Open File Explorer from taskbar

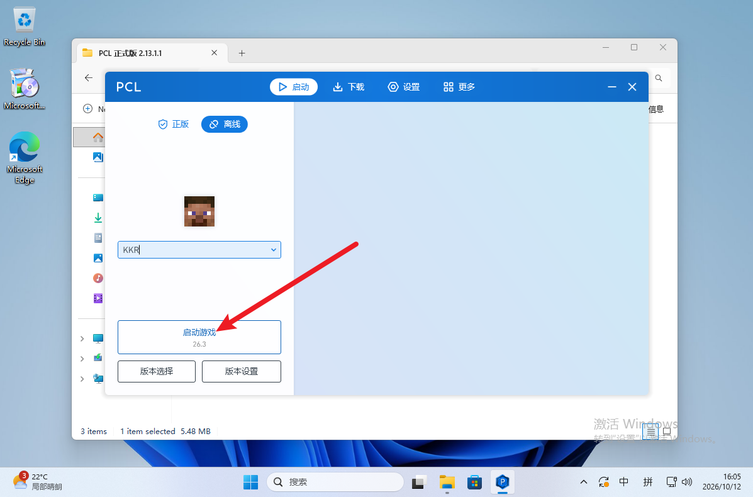point(447,482)
